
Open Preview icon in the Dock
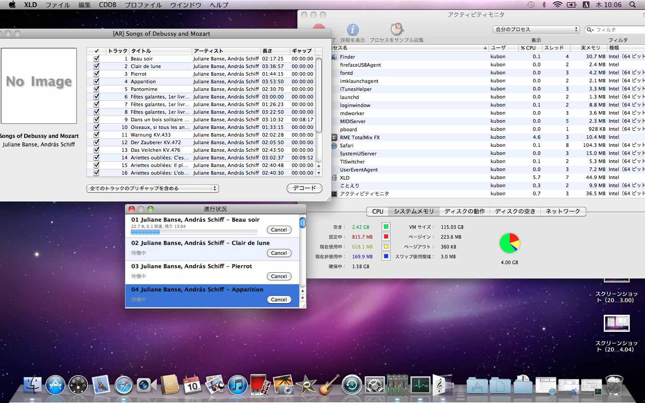pos(215,385)
